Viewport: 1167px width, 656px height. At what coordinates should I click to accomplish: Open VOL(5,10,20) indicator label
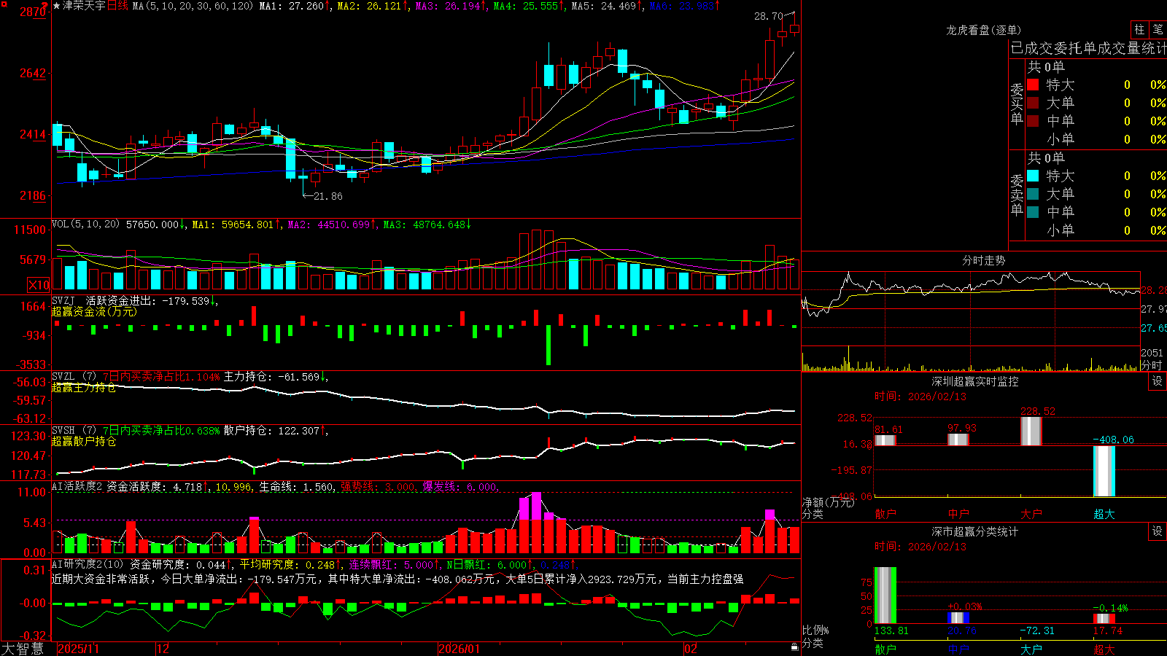(x=86, y=224)
